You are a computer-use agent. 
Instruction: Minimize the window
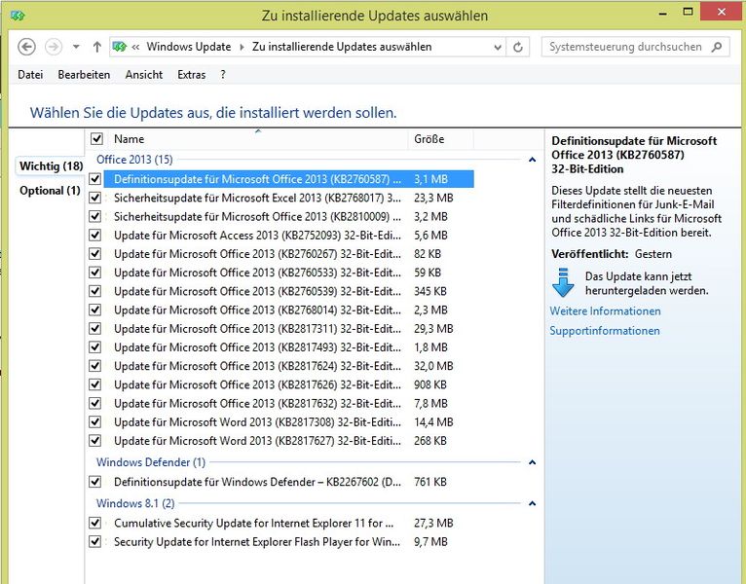coord(663,13)
